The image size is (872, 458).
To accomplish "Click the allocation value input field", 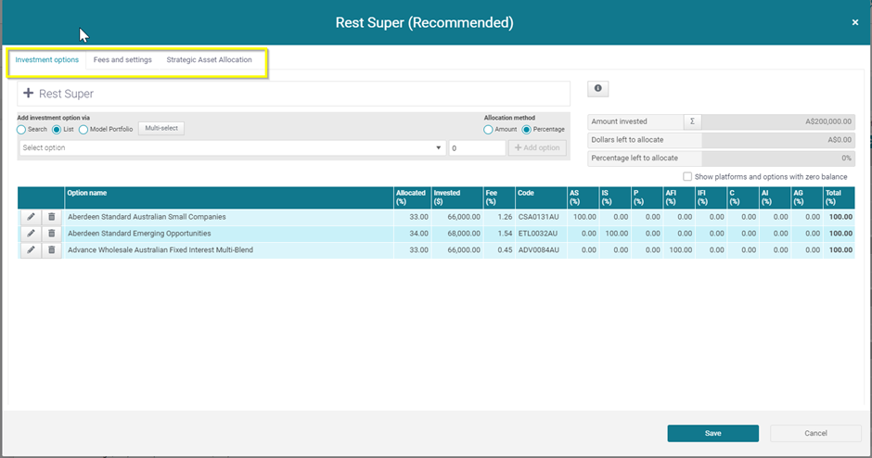I will [477, 147].
